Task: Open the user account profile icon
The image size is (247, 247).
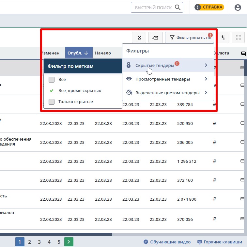Action: coord(238,8)
